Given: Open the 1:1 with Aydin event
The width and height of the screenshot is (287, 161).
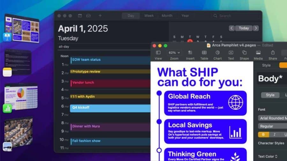Looking at the screenshot, I should (110, 96).
